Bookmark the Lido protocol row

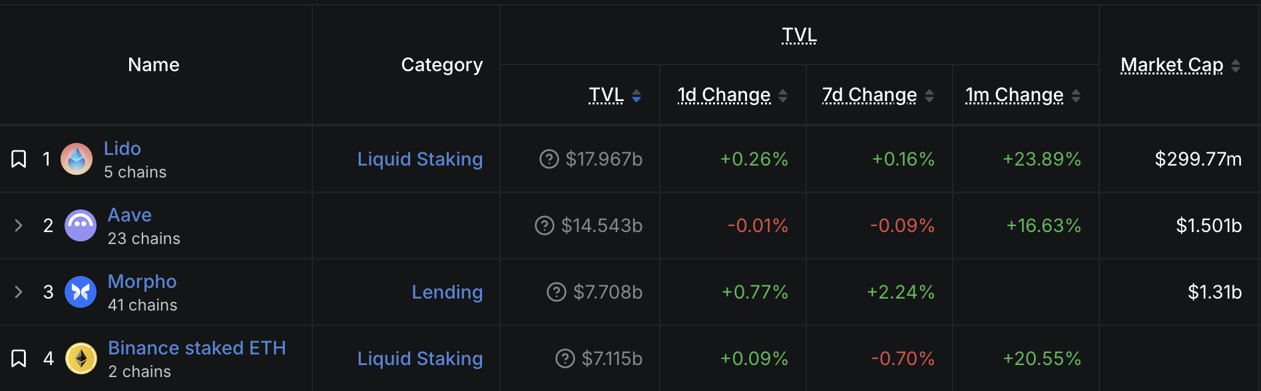(x=19, y=159)
